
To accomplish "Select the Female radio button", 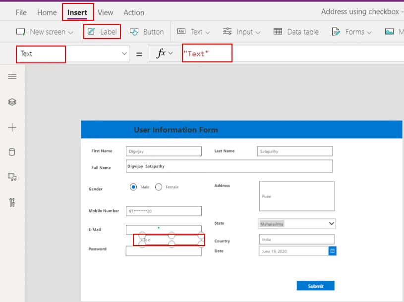I will click(159, 187).
